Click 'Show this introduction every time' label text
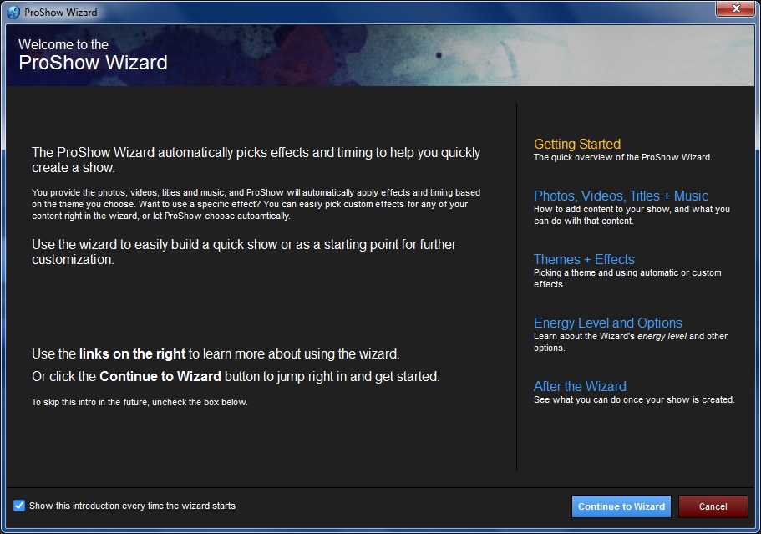This screenshot has width=761, height=534. (132, 506)
